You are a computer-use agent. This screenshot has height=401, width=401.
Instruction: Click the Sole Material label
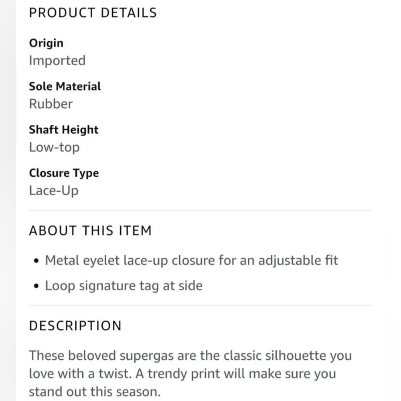coord(65,86)
